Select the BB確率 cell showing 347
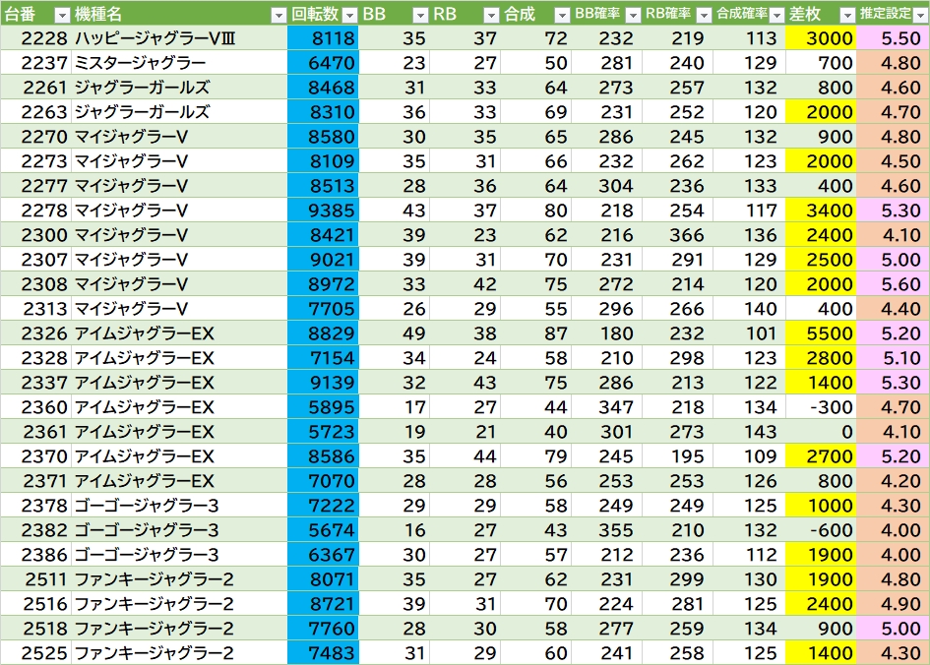Image resolution: width=930 pixels, height=665 pixels. 607,407
